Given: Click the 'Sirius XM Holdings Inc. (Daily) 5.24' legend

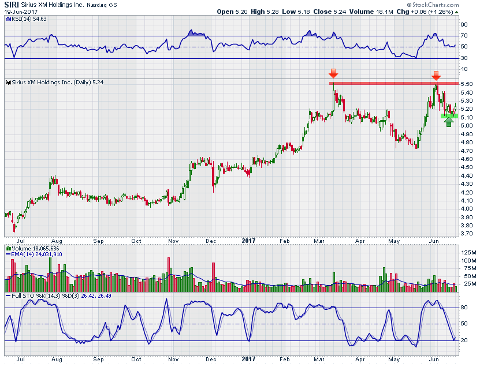Looking at the screenshot, I should 58,83.
